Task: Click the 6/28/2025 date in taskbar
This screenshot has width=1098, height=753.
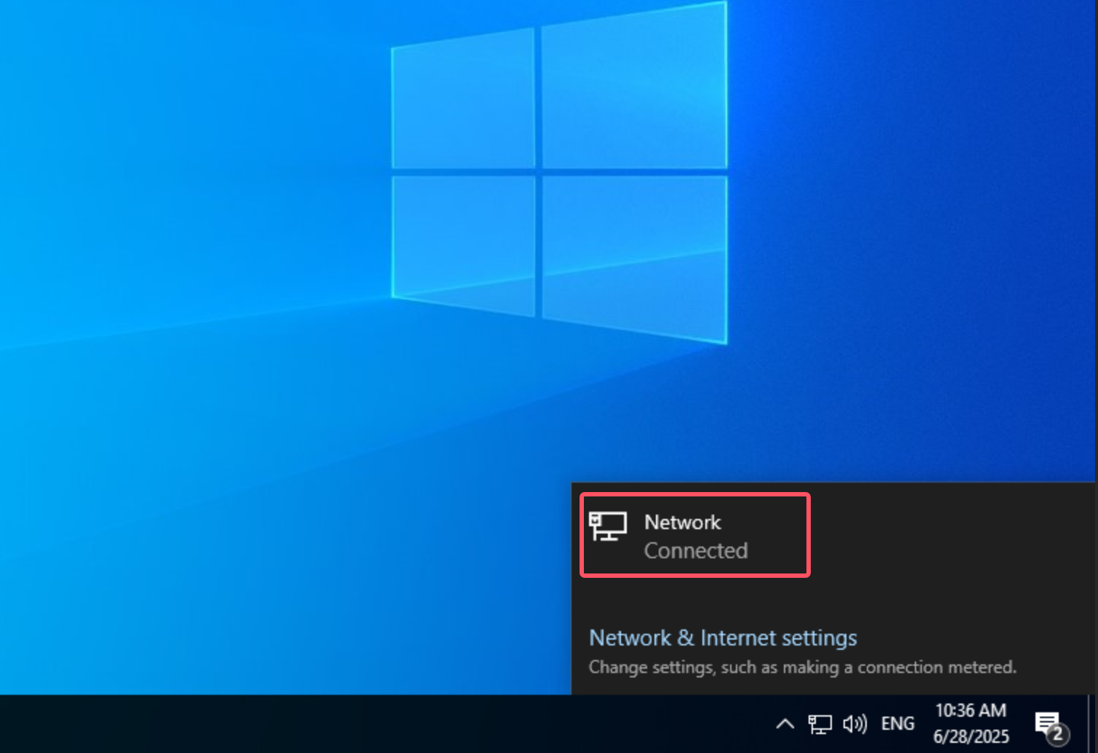Action: coord(970,736)
